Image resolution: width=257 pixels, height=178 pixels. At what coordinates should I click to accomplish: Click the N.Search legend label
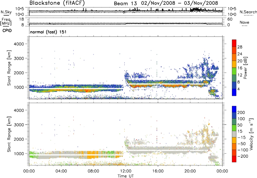click(x=248, y=12)
